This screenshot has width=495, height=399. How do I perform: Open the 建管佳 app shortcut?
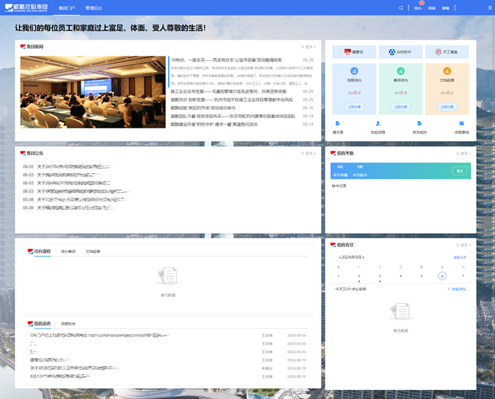pyautogui.click(x=354, y=52)
